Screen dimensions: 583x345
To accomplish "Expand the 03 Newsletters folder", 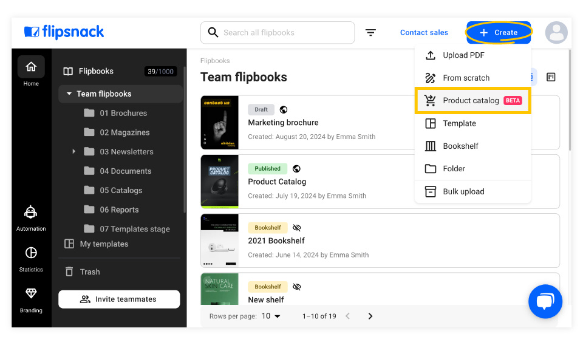I will (x=73, y=151).
